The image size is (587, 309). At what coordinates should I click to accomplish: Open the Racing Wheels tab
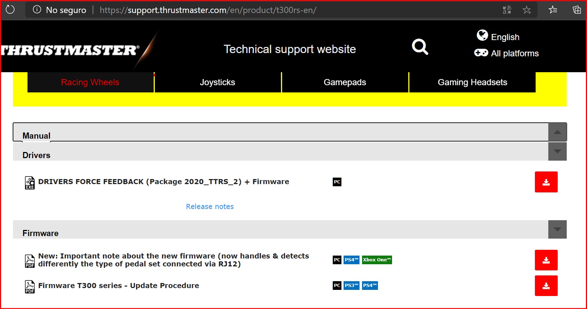(x=90, y=82)
